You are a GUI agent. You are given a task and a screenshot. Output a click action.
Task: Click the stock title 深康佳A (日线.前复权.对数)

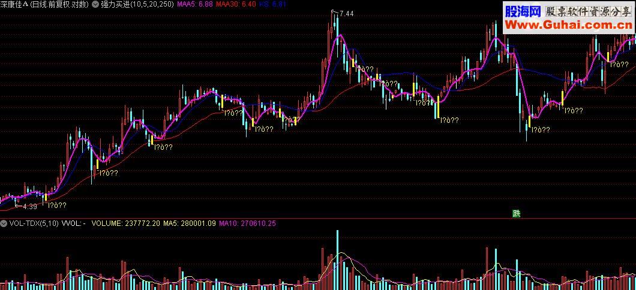[x=45, y=4]
